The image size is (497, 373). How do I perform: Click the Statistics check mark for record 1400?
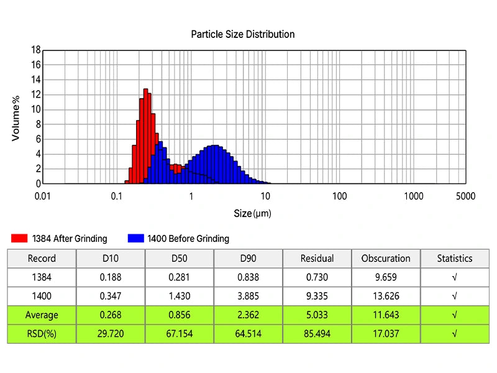[455, 297]
